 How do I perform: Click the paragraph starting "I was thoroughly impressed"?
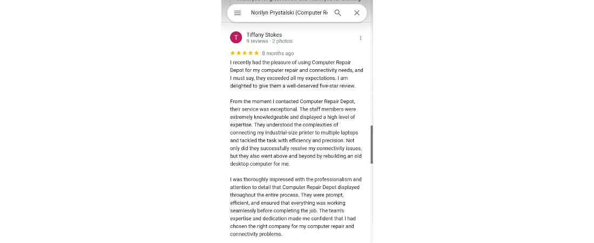tap(296, 207)
